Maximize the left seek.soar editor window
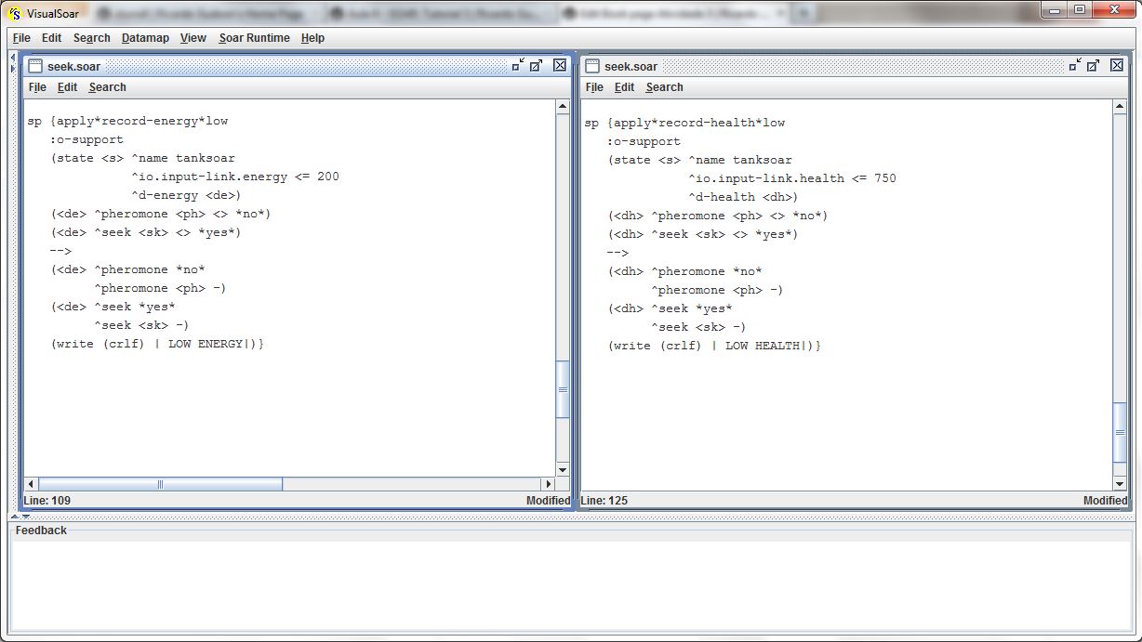Image resolution: width=1142 pixels, height=642 pixels. (537, 65)
